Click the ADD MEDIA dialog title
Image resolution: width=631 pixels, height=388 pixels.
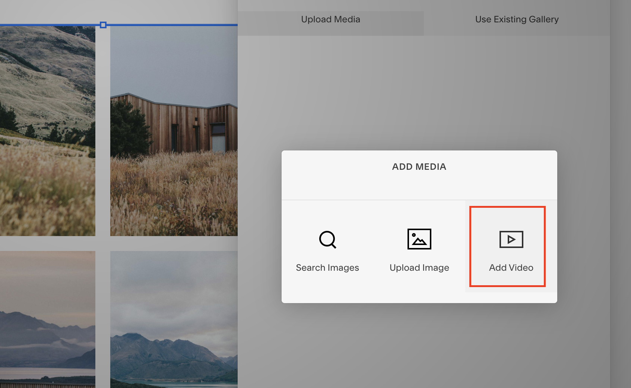pos(419,167)
